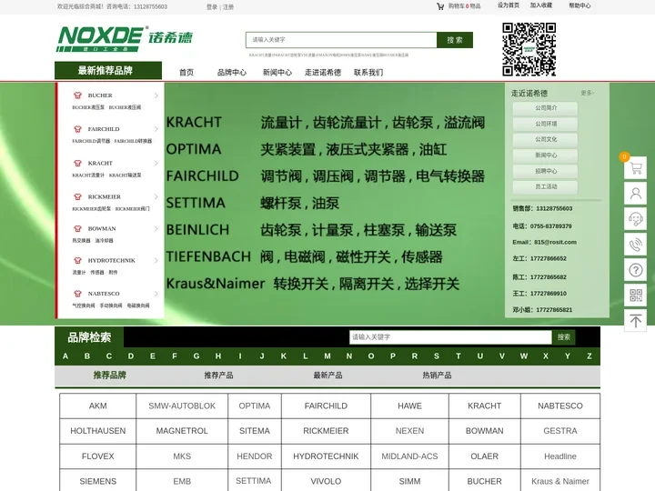Viewport: 655px width, 491px height.
Task: Click 登录 link in top bar
Action: [x=212, y=6]
